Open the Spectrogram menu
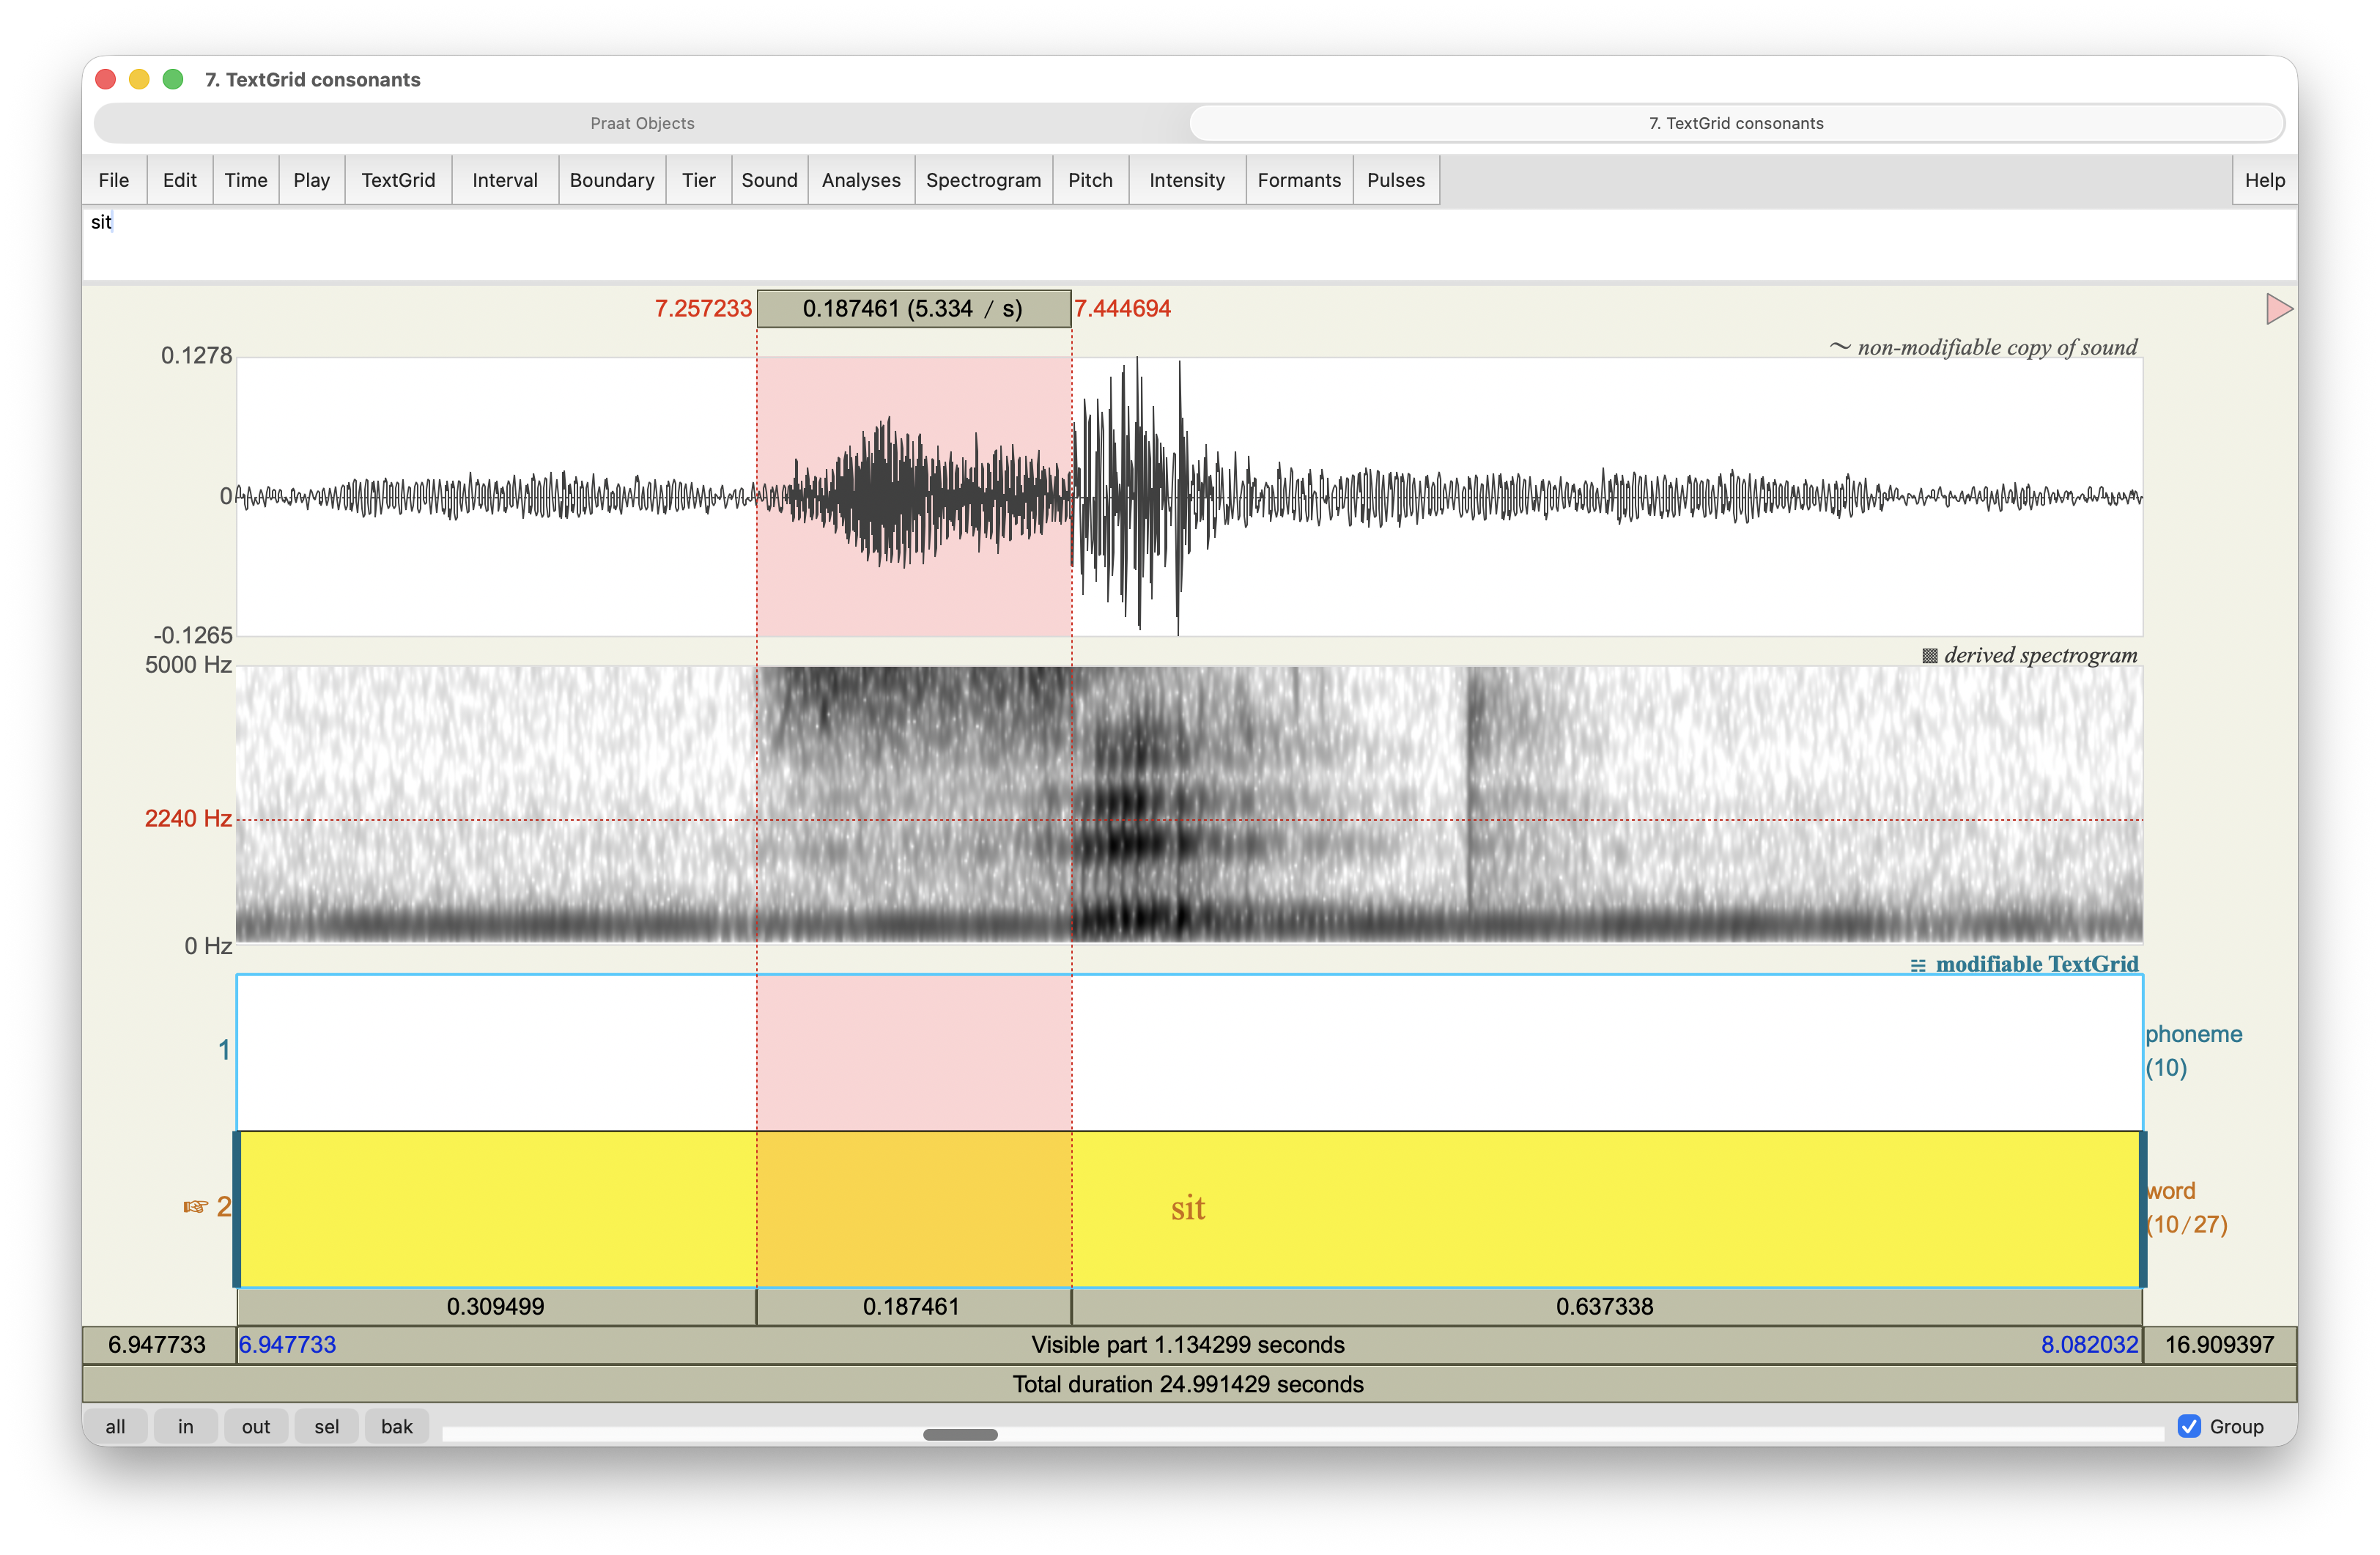 click(x=984, y=180)
